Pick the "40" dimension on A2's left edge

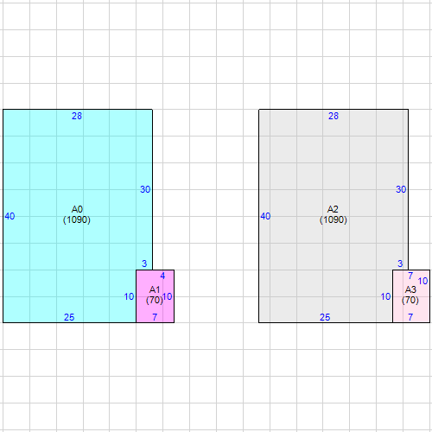click(x=265, y=216)
